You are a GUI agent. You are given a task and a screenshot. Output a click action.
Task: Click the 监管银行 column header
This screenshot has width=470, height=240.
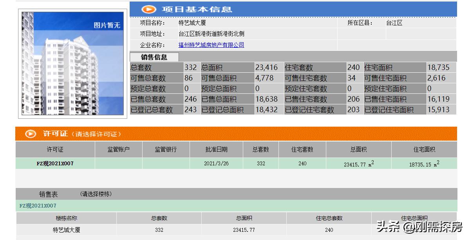(166, 149)
